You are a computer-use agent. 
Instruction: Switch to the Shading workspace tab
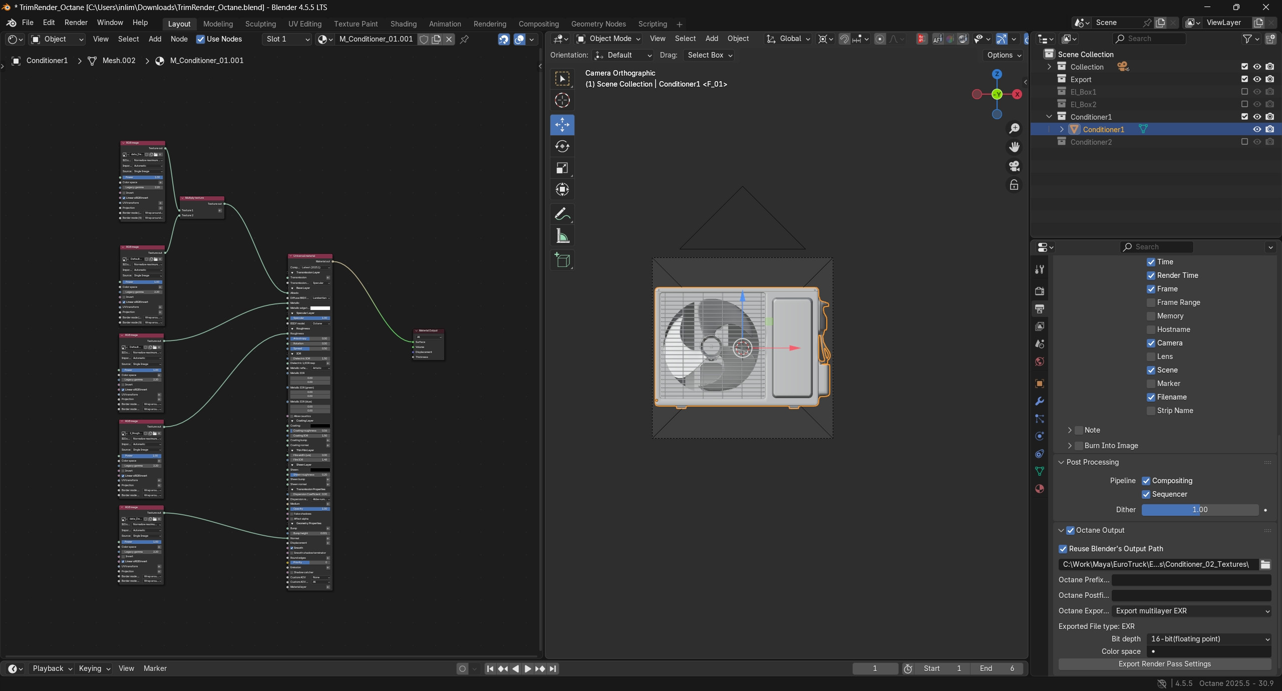pos(403,24)
